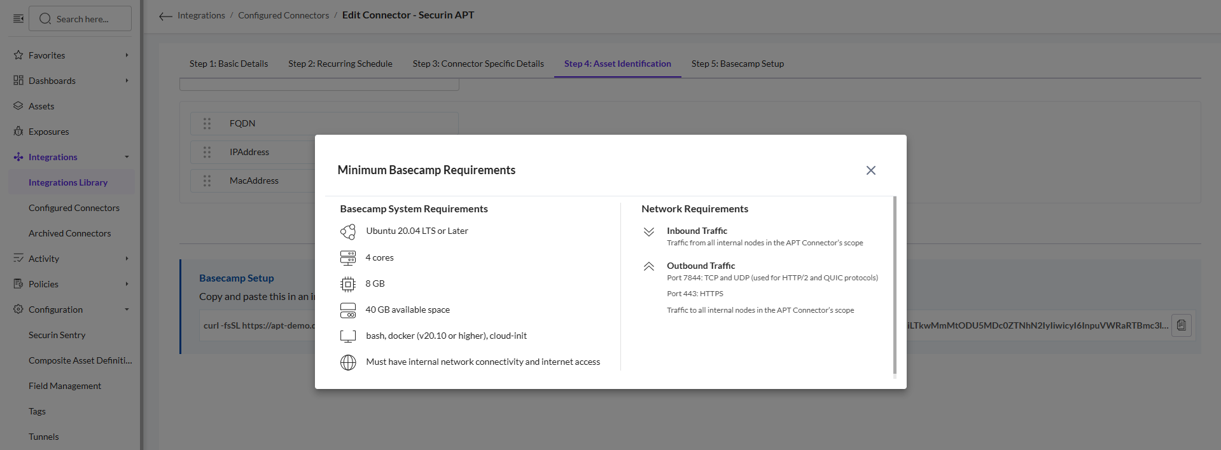Open Tags in the sidebar
The image size is (1221, 450).
pos(37,411)
